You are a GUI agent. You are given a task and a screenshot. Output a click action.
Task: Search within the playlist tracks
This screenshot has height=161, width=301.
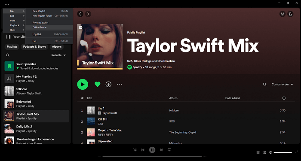click(x=264, y=84)
